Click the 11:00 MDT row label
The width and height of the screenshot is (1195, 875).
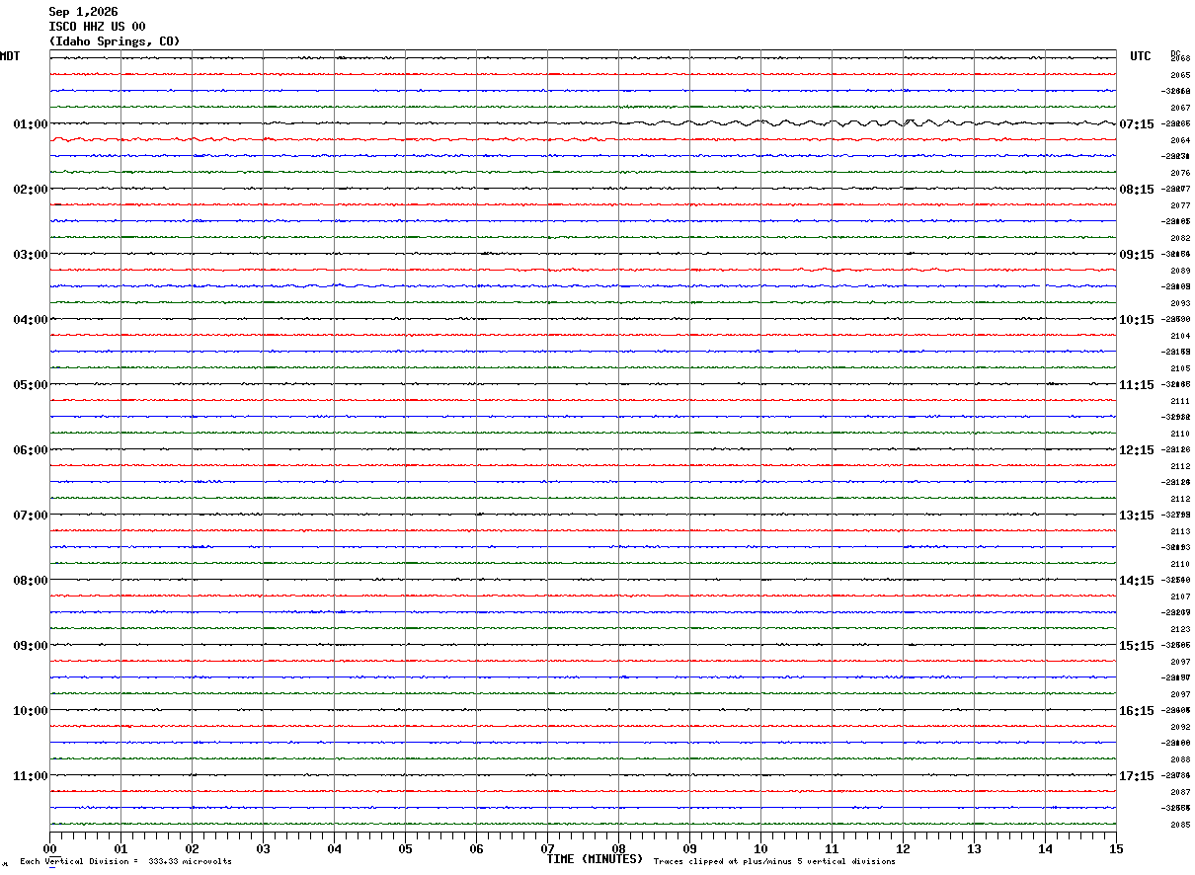pyautogui.click(x=31, y=776)
